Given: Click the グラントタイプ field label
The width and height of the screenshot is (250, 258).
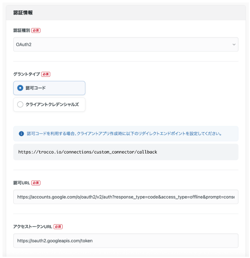Looking at the screenshot, I should click(x=26, y=74).
